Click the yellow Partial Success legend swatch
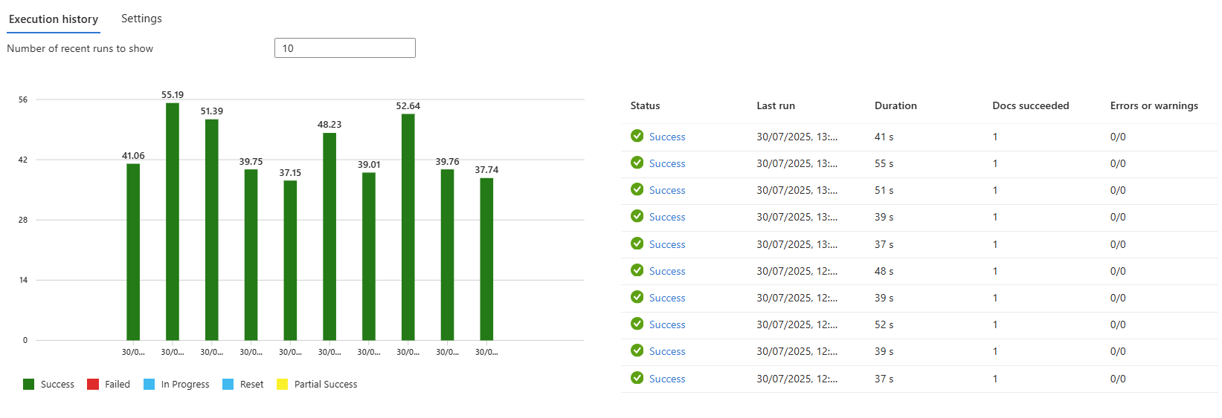The width and height of the screenshot is (1222, 418). [282, 384]
